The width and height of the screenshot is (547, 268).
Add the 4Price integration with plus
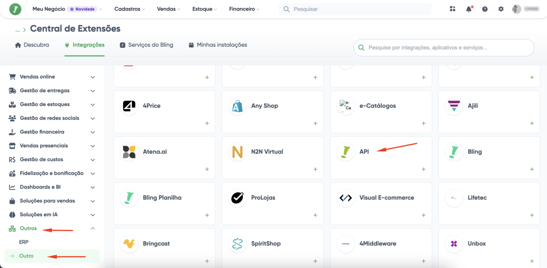207,123
